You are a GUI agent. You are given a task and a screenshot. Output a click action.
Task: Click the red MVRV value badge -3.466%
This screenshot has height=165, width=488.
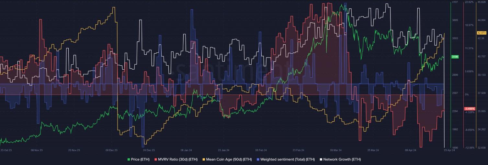click(469, 108)
